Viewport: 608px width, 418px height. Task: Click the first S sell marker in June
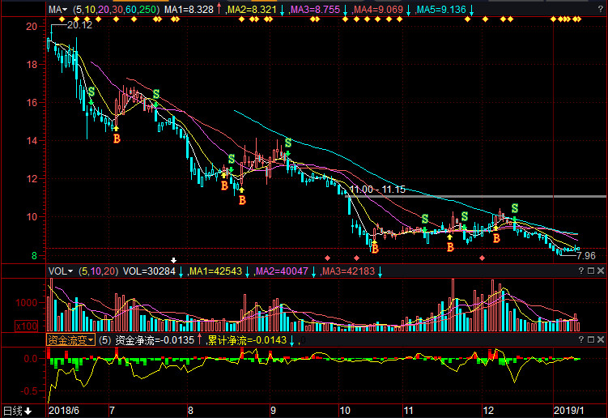(91, 92)
